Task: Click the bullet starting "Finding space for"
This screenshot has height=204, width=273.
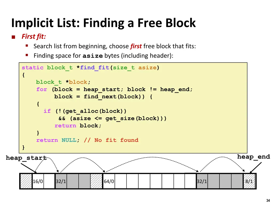Action: click(103, 56)
